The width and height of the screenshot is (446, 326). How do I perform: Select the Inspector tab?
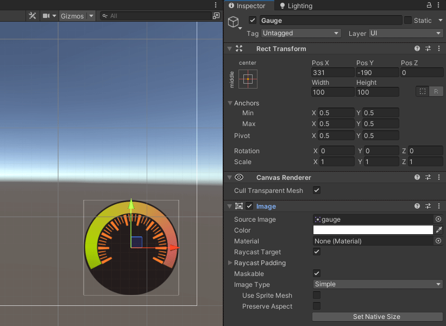click(x=248, y=6)
